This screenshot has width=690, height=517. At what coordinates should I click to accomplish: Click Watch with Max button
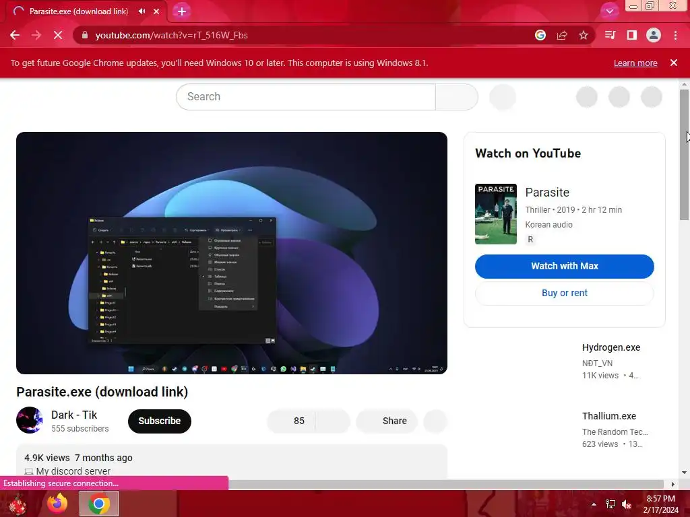[565, 267]
